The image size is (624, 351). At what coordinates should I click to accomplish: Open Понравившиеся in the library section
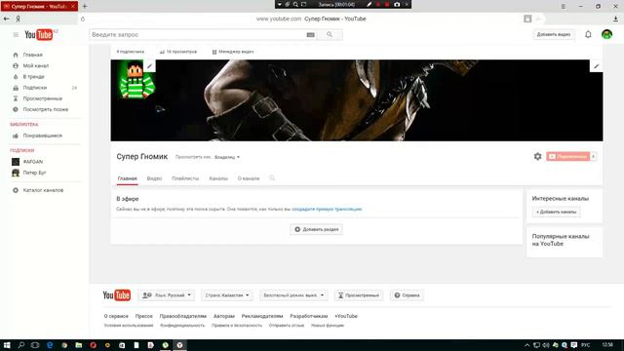tap(43, 136)
